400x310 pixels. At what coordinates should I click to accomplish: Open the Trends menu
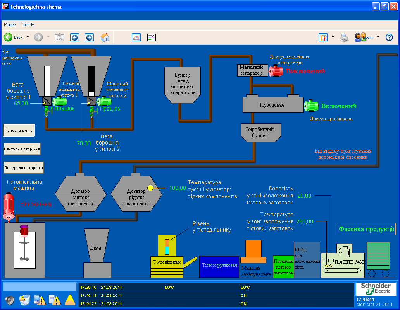pyautogui.click(x=27, y=25)
